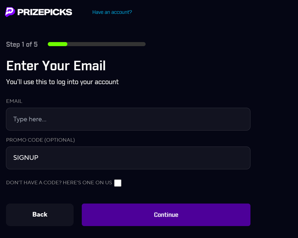The width and height of the screenshot is (298, 238).
Task: Select the EMAIL field label
Action: (14, 101)
